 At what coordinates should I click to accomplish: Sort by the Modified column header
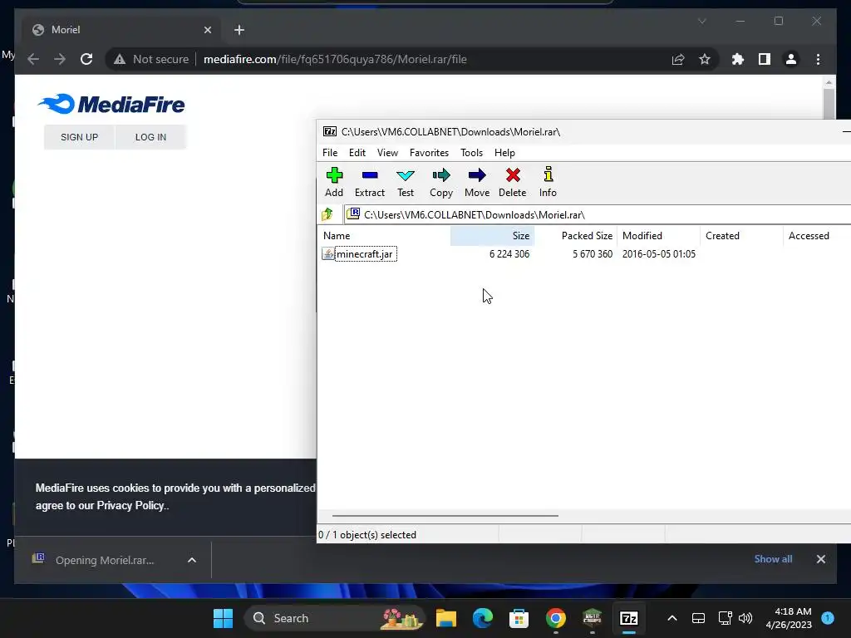[x=658, y=235]
